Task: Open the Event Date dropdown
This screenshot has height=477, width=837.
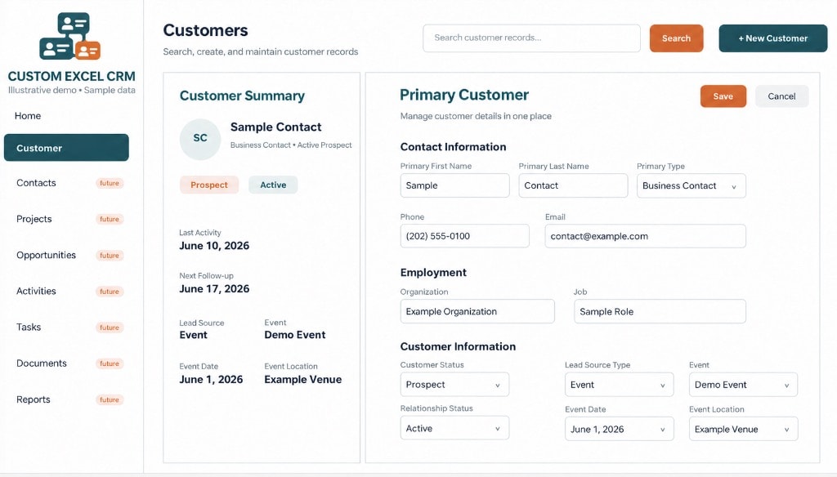Action: [620, 429]
